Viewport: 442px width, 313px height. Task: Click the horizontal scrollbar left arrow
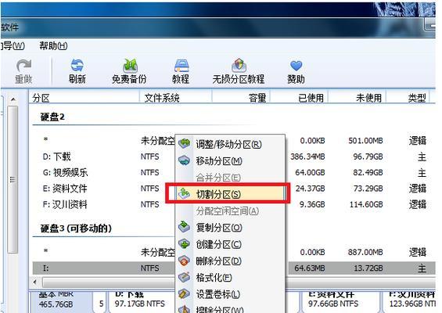[x=35, y=282]
